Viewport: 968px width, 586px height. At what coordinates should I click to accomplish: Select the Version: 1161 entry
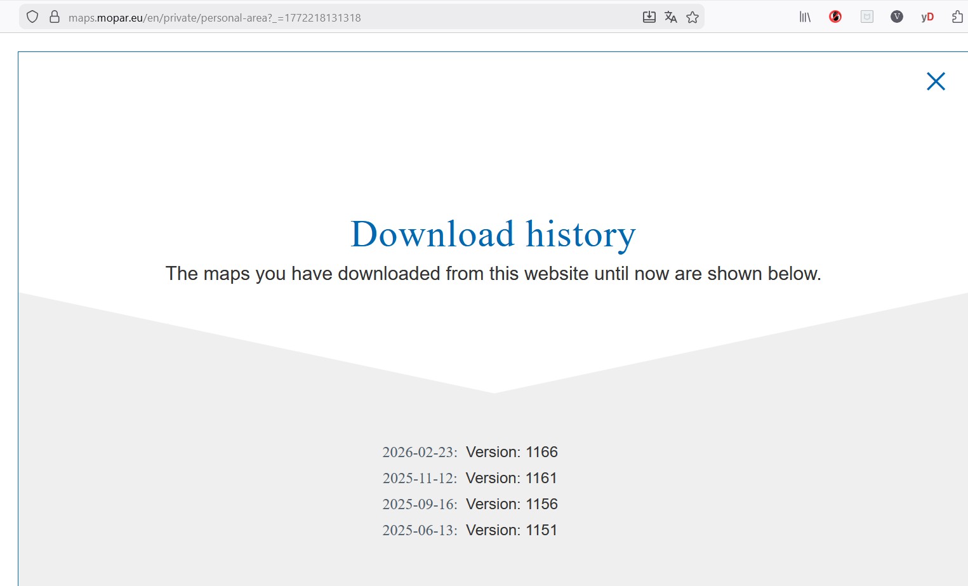(x=512, y=478)
